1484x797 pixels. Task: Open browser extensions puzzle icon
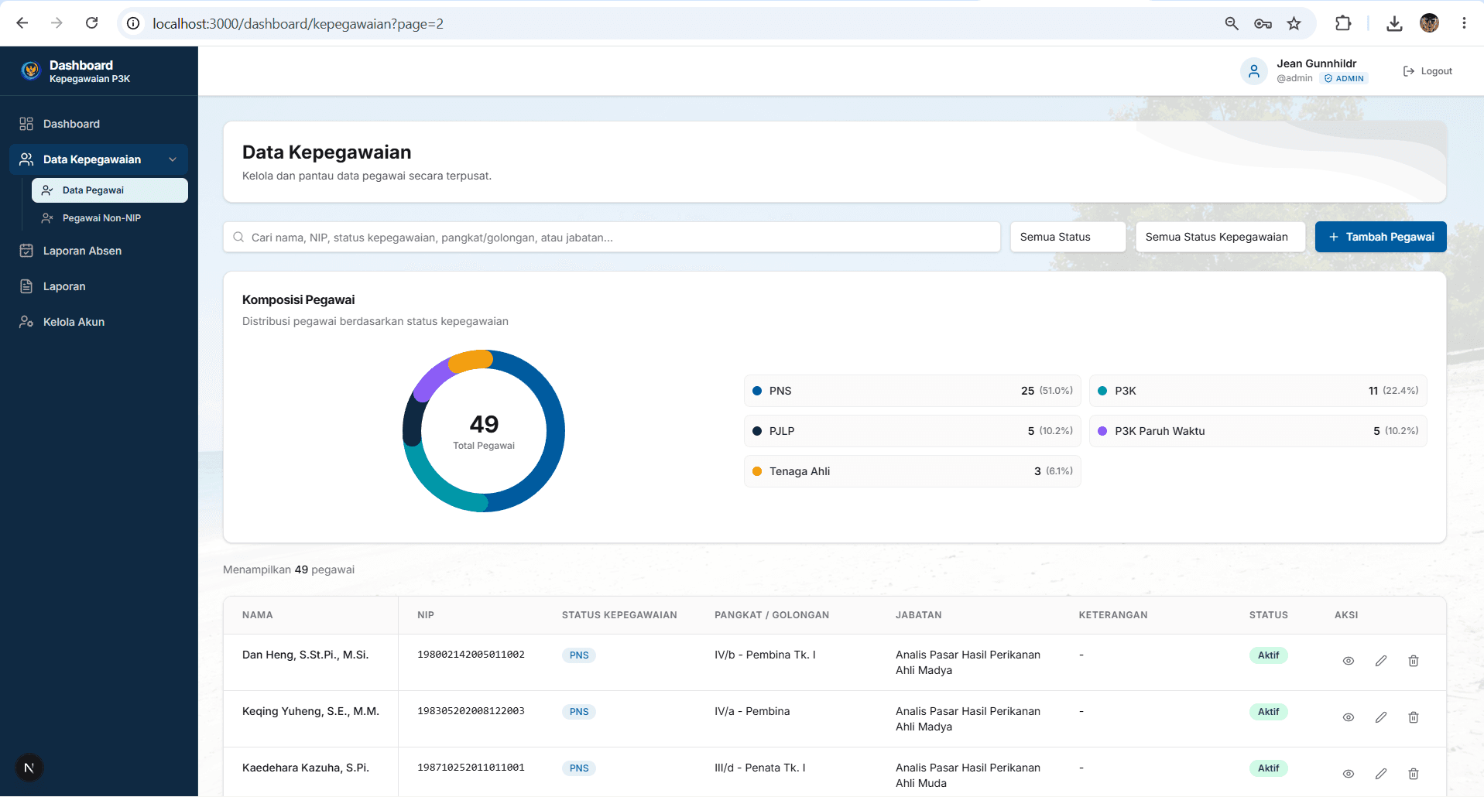tap(1343, 23)
